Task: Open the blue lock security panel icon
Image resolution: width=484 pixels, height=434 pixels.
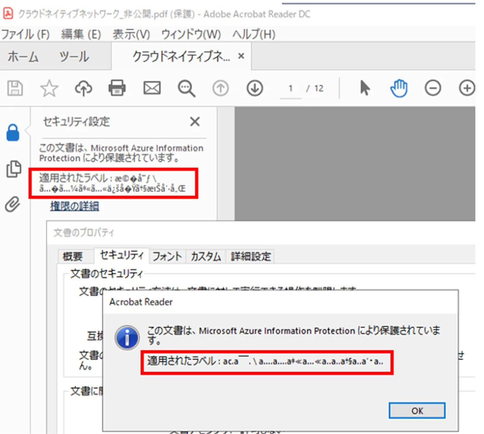Action: pyautogui.click(x=13, y=133)
